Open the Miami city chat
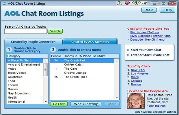The width and height of the screenshot is (179, 115). pos(135,77)
